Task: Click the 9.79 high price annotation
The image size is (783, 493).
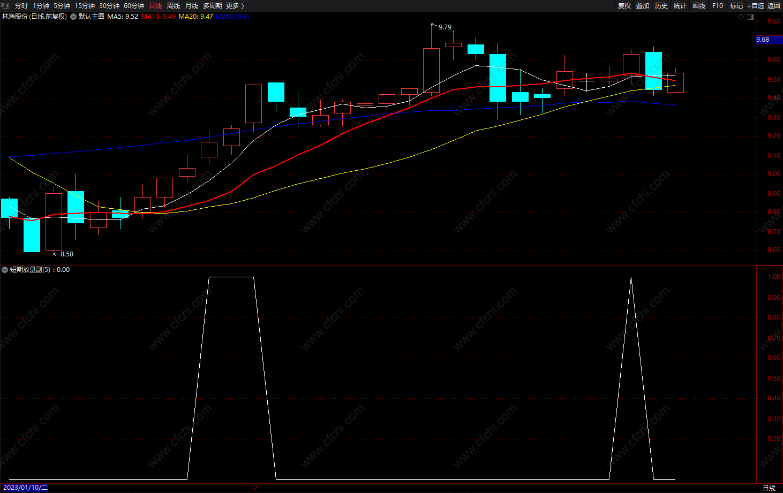Action: click(x=445, y=27)
